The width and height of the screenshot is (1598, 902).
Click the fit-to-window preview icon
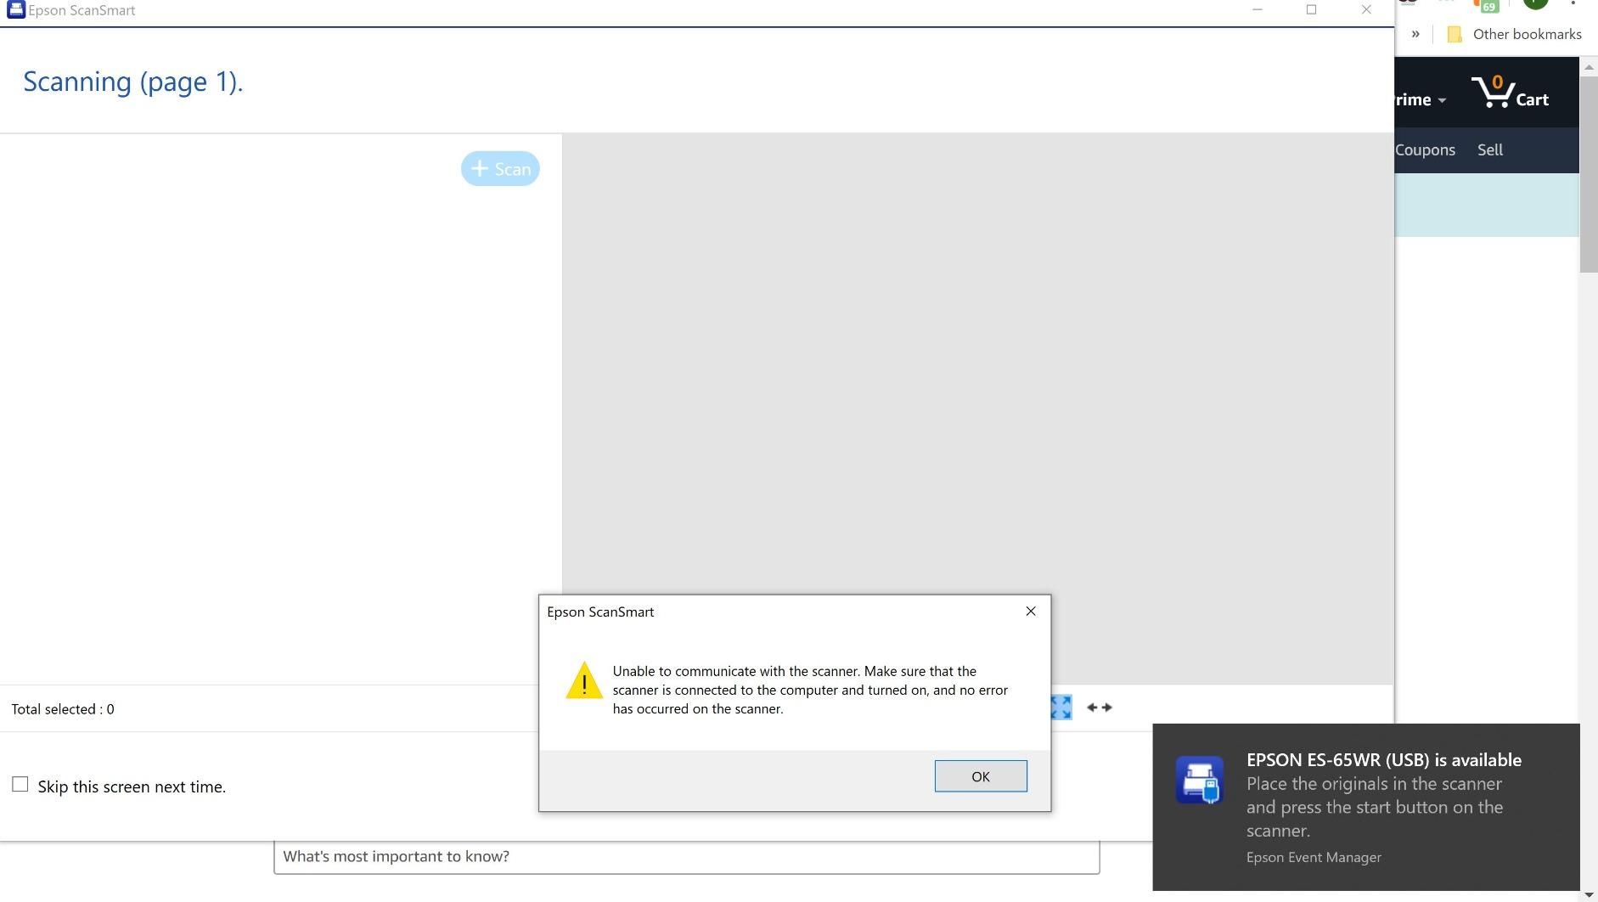1061,708
